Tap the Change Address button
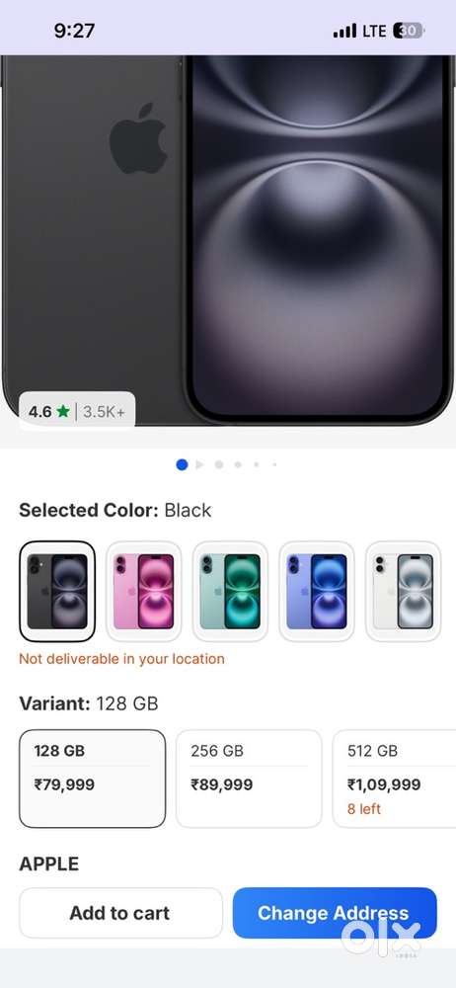This screenshot has width=456, height=988. point(335,913)
